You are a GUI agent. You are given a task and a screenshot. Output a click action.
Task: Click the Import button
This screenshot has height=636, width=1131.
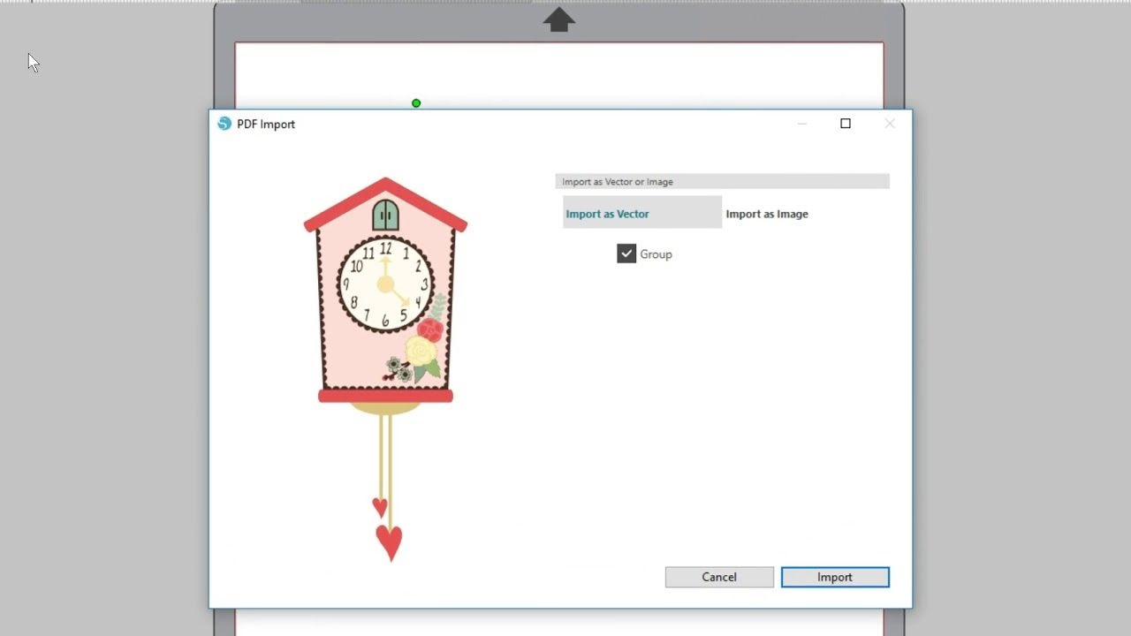tap(835, 577)
